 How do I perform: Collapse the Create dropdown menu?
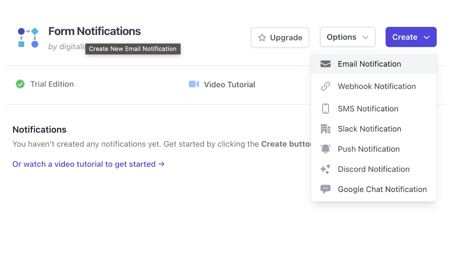[411, 37]
